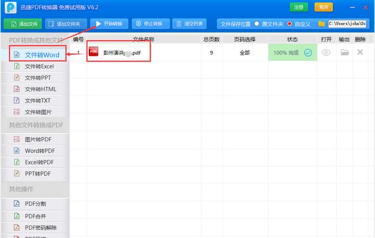Screen dimensions: 375x238
Task: Click the red PDF icon of the listed file
Action: (x=93, y=52)
